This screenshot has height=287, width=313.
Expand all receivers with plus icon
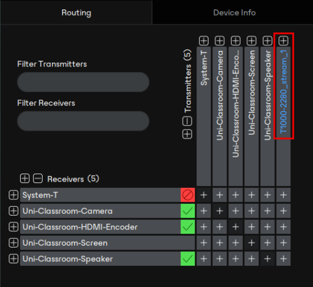click(24, 179)
